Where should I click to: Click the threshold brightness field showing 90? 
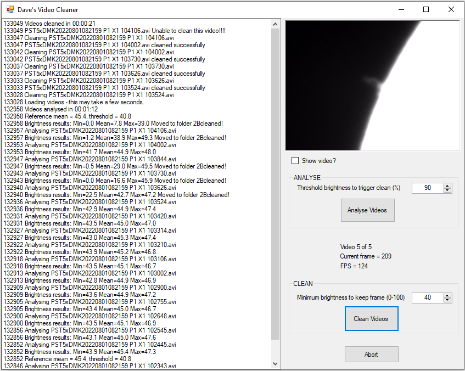pos(428,188)
